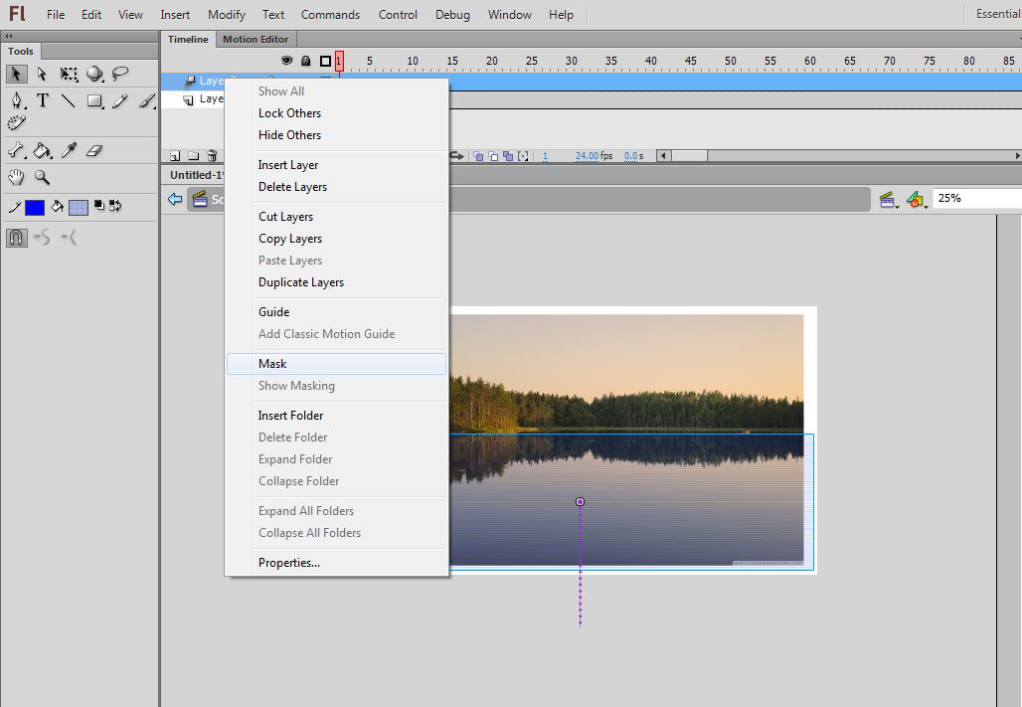Screen dimensions: 1022x707
Task: Click the Loop playback arrow icon
Action: (457, 156)
